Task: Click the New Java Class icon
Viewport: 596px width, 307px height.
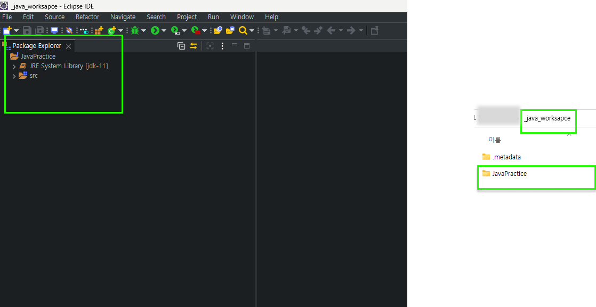Action: 111,30
